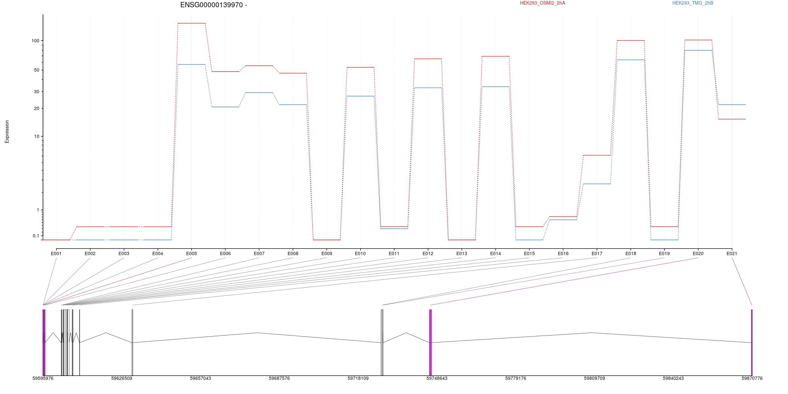The image size is (788, 394).
Task: Select exon label E018
Action: tap(631, 253)
